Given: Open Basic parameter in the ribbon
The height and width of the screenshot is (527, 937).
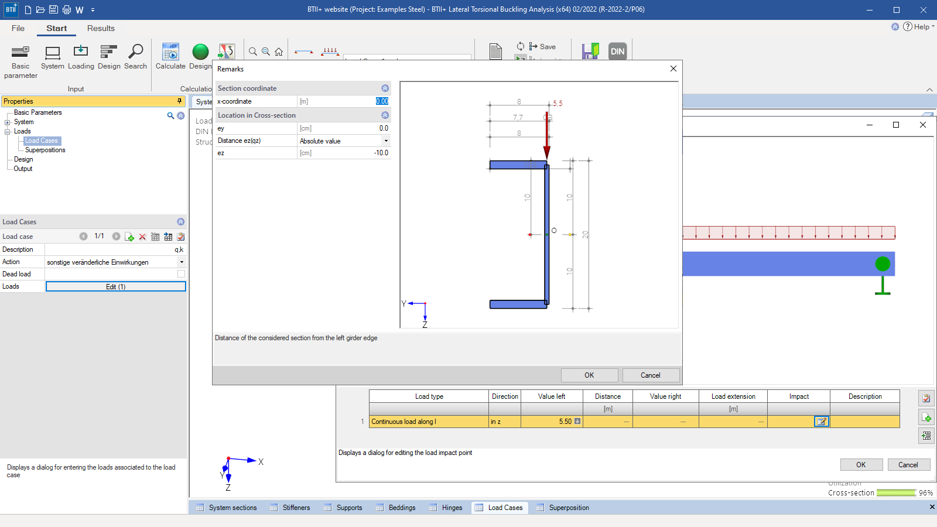Looking at the screenshot, I should coord(20,61).
